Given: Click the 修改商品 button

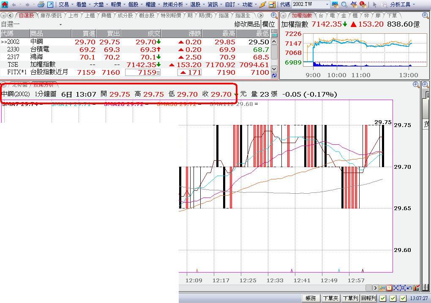Looking at the screenshot, I should [x=247, y=24].
